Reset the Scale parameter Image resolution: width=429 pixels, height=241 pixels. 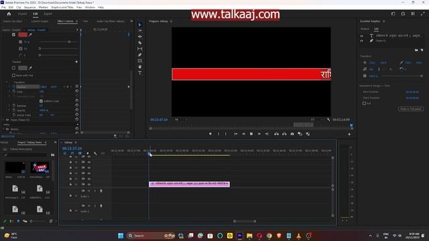click(x=77, y=91)
